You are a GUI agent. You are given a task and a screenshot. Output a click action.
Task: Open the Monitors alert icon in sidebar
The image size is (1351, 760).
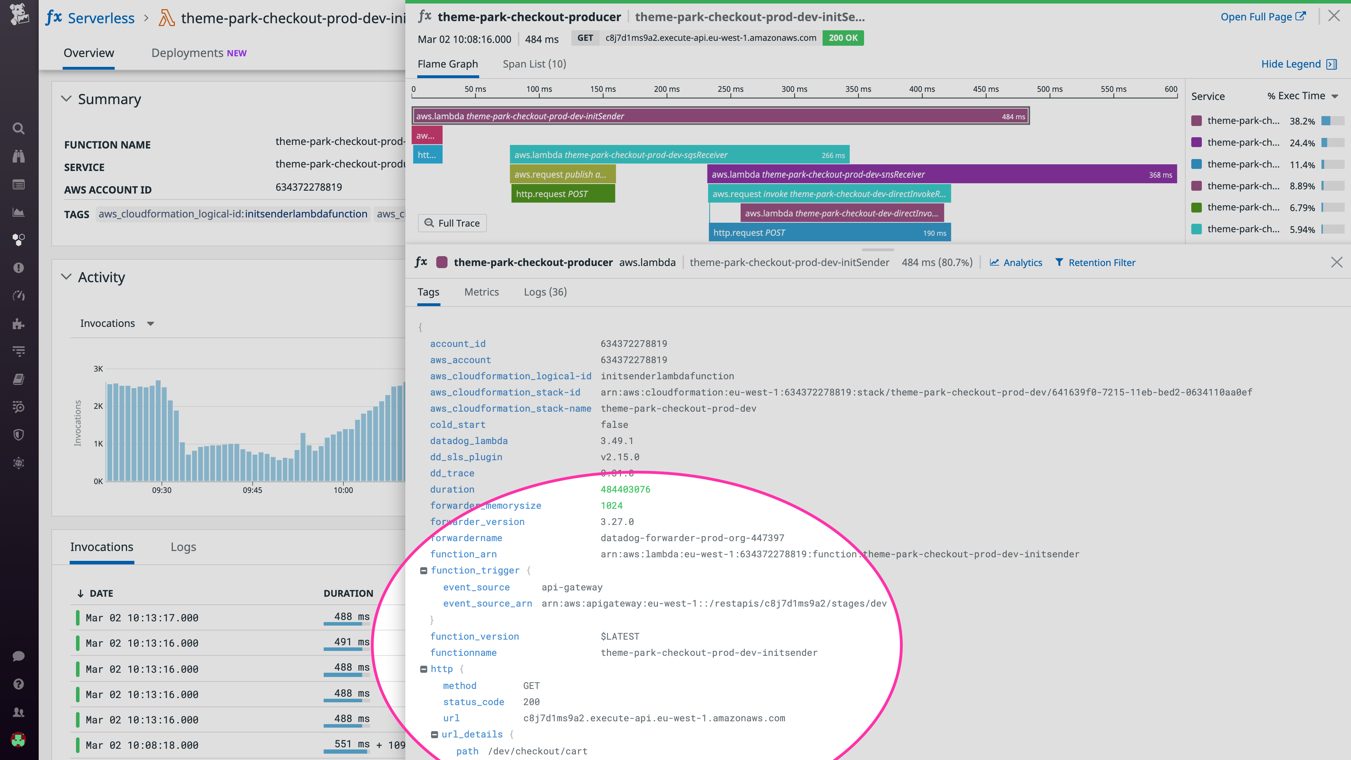[18, 267]
